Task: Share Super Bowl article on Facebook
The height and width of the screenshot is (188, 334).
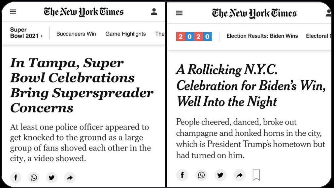Action: point(16,177)
